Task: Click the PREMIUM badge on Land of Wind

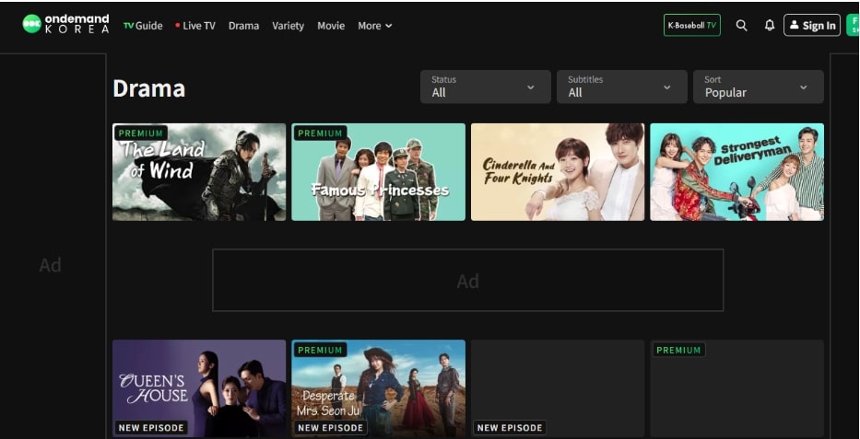Action: (141, 133)
